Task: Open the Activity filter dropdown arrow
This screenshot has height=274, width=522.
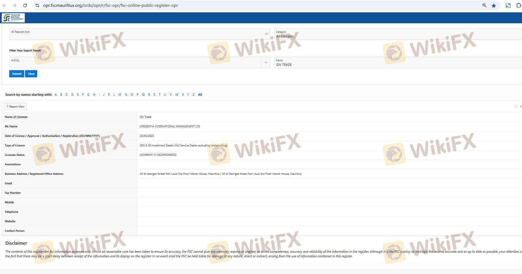Action: click(x=265, y=62)
